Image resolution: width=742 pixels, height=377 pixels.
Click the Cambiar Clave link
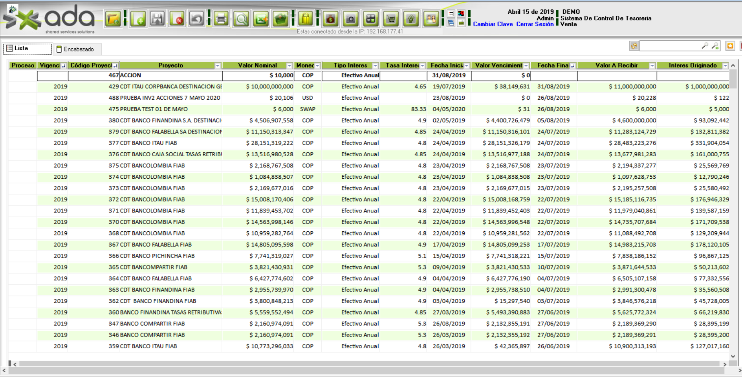(x=493, y=24)
